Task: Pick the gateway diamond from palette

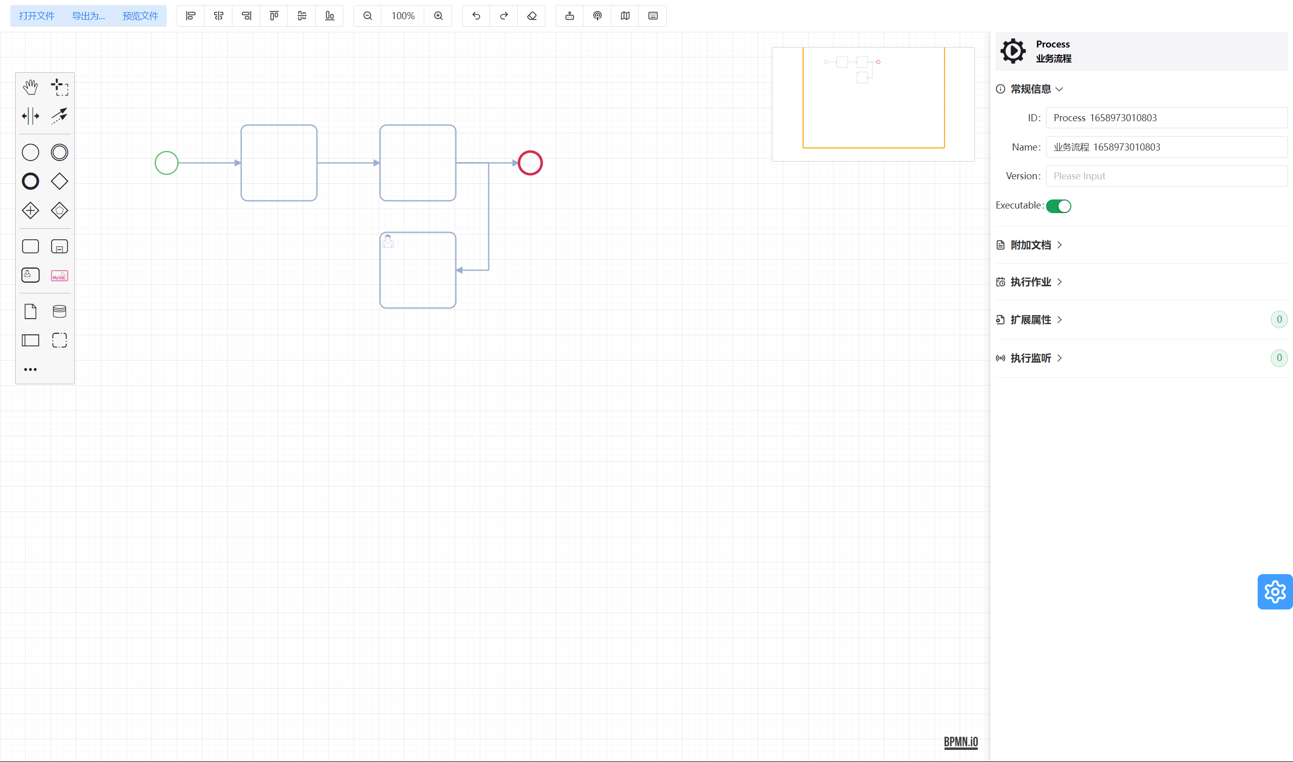Action: coord(60,181)
